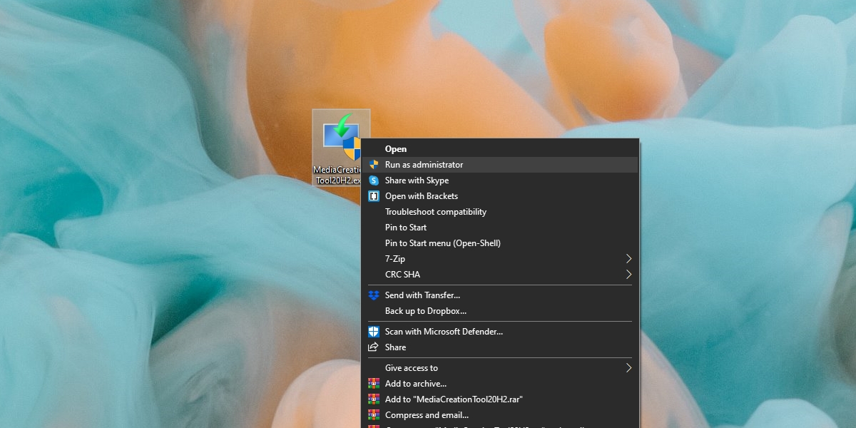
Task: Click the MediaCreationTool20H2 desktop icon image
Action: tap(339, 136)
